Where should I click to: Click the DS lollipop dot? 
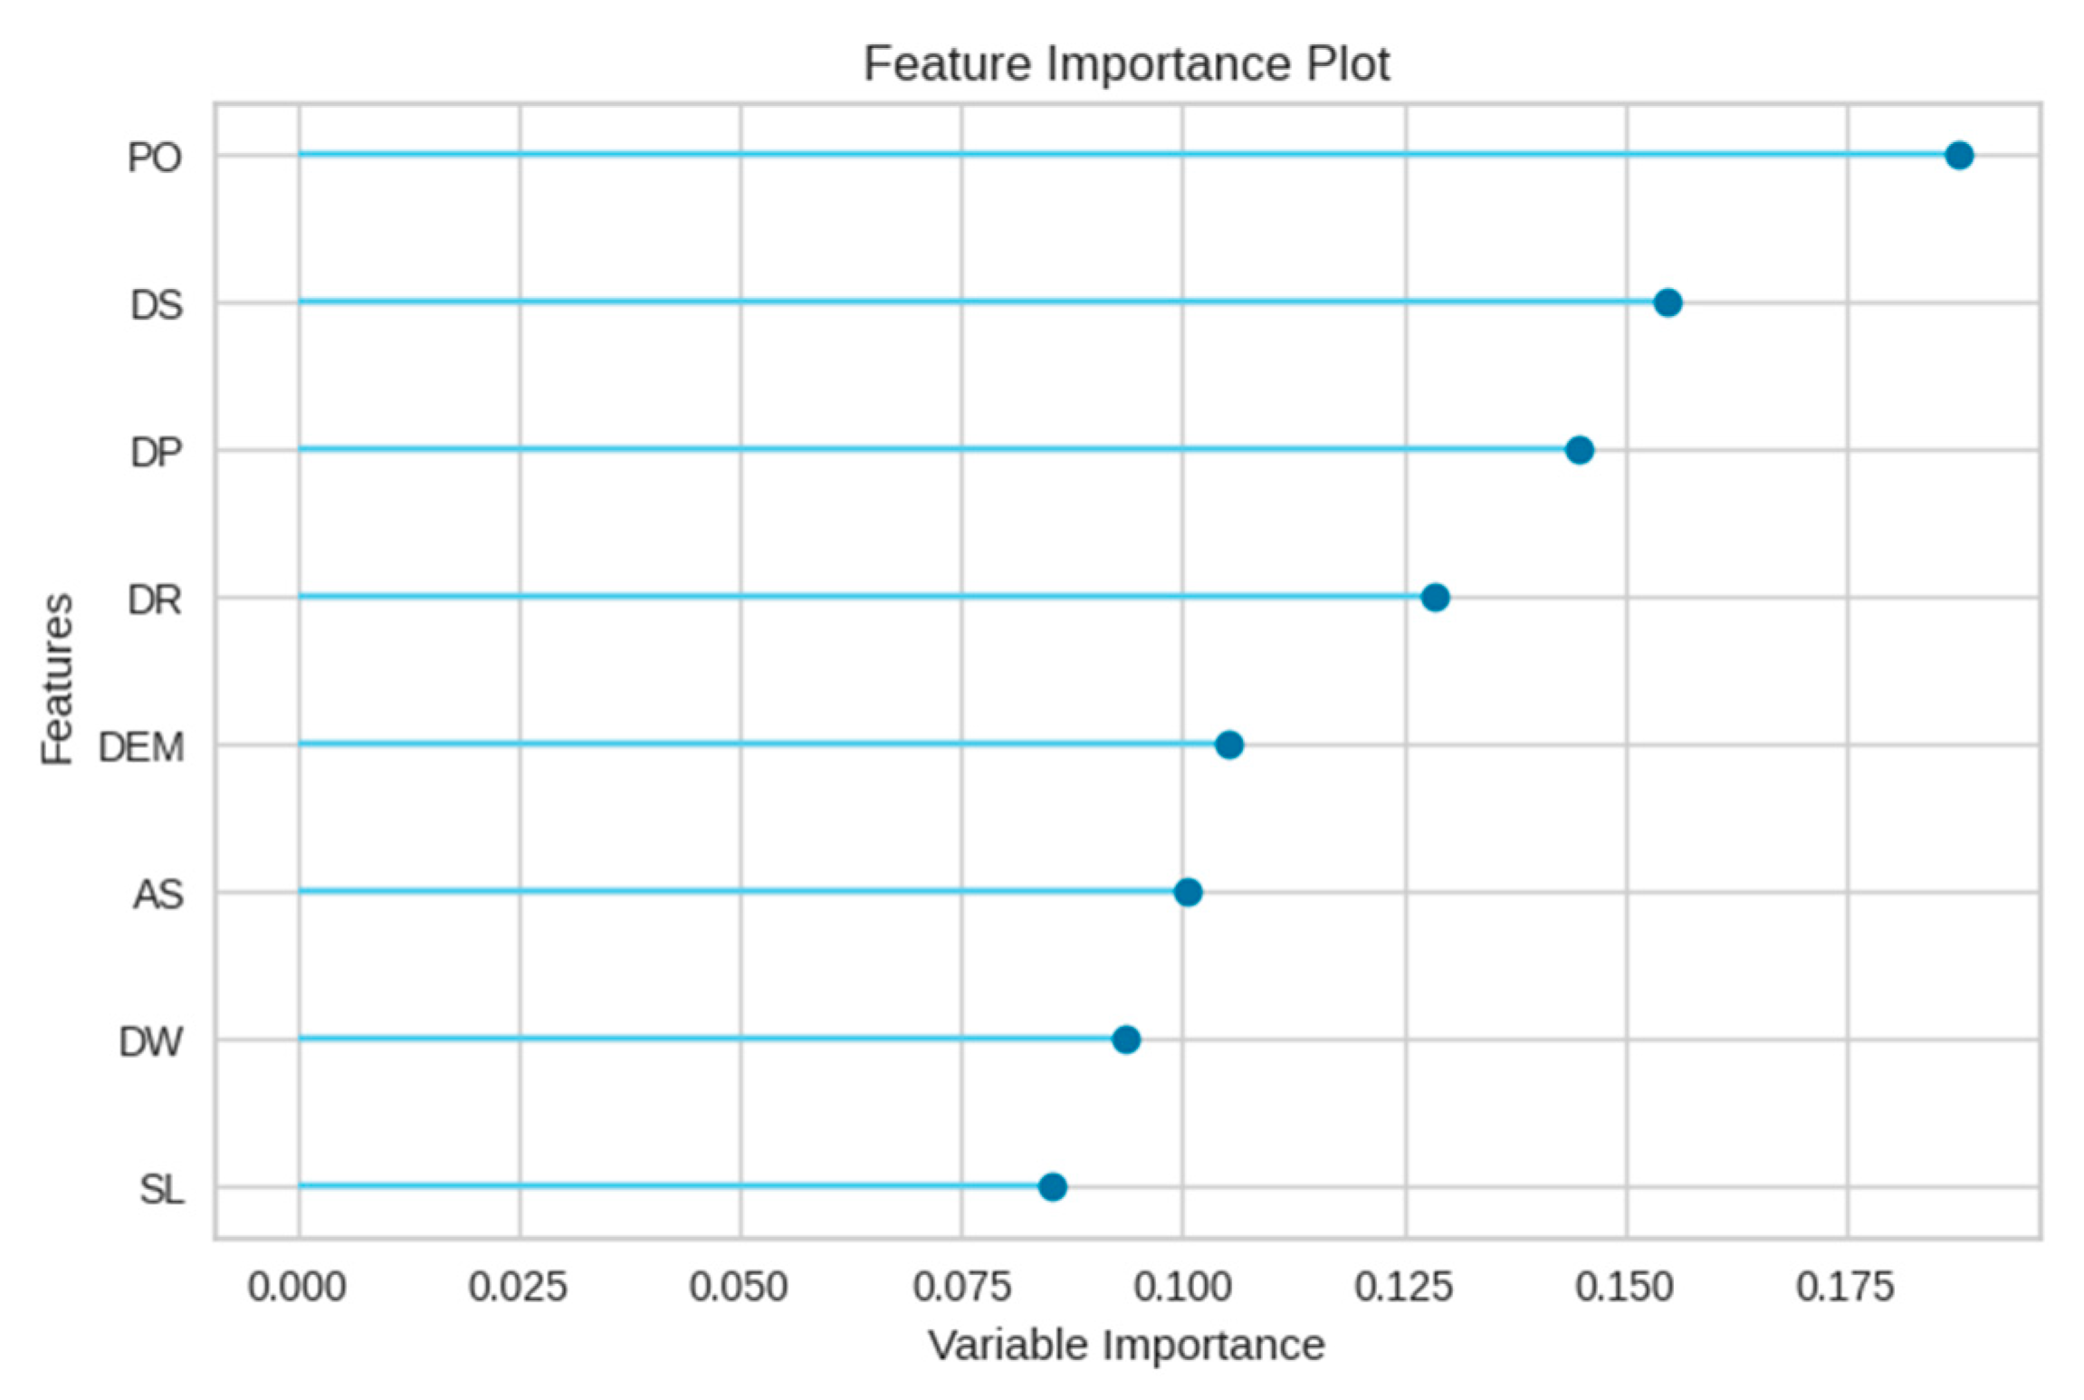[x=1668, y=302]
